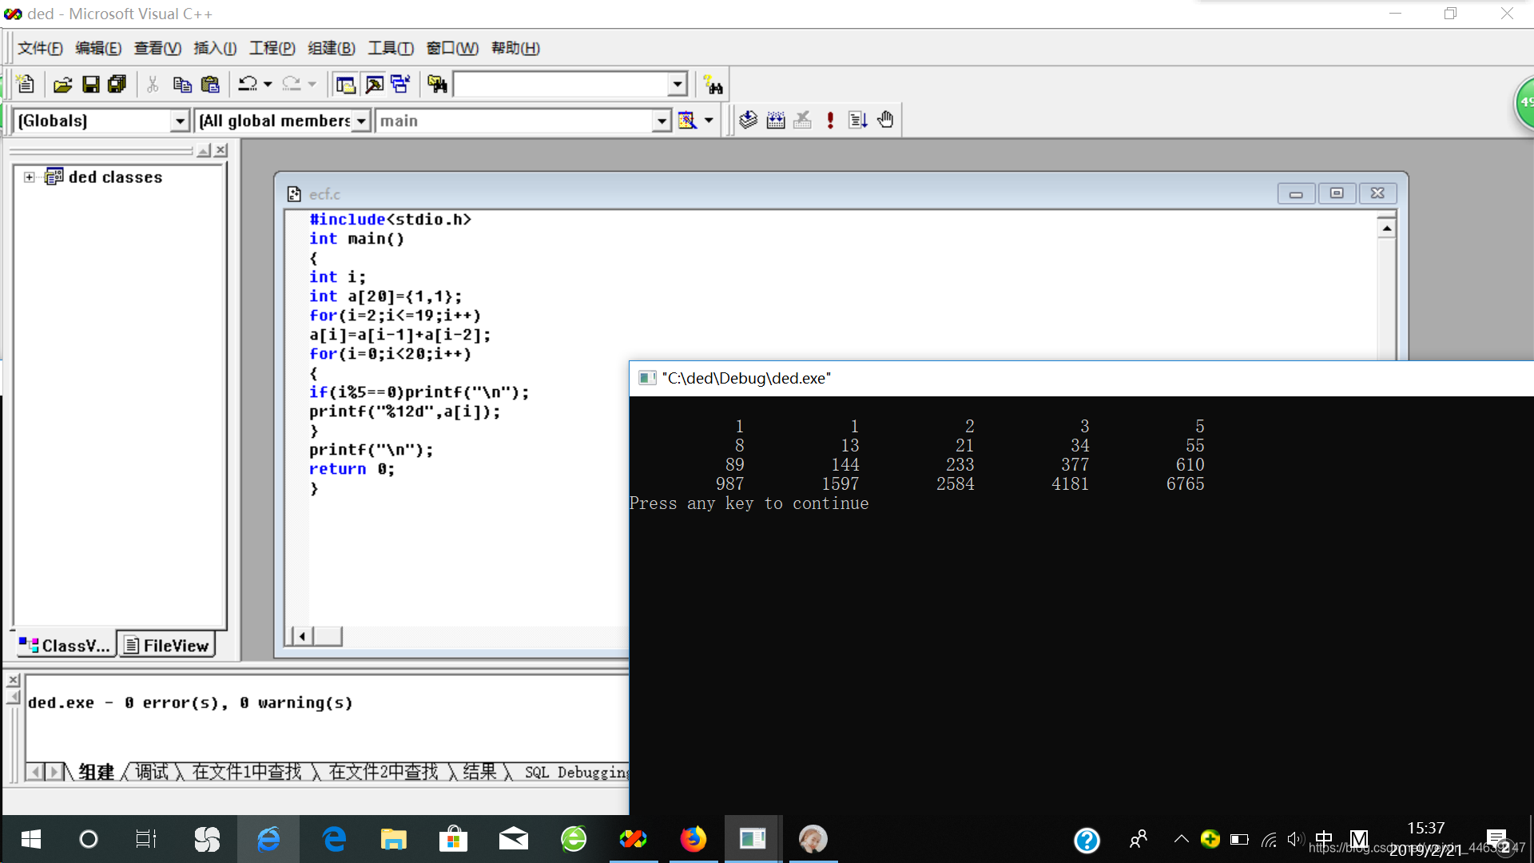Image resolution: width=1534 pixels, height=863 pixels.
Task: Click the Save All icon
Action: coord(117,84)
